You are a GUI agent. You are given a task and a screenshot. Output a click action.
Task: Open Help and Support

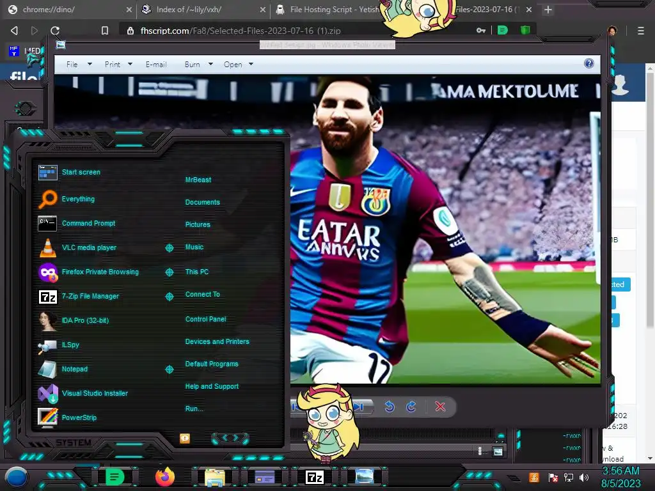pos(212,387)
